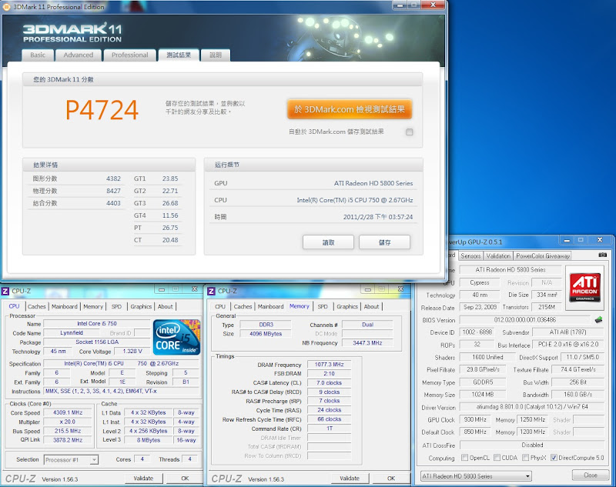Open the Validation tab in GPU-Z
This screenshot has width=616, height=487.
498,256
